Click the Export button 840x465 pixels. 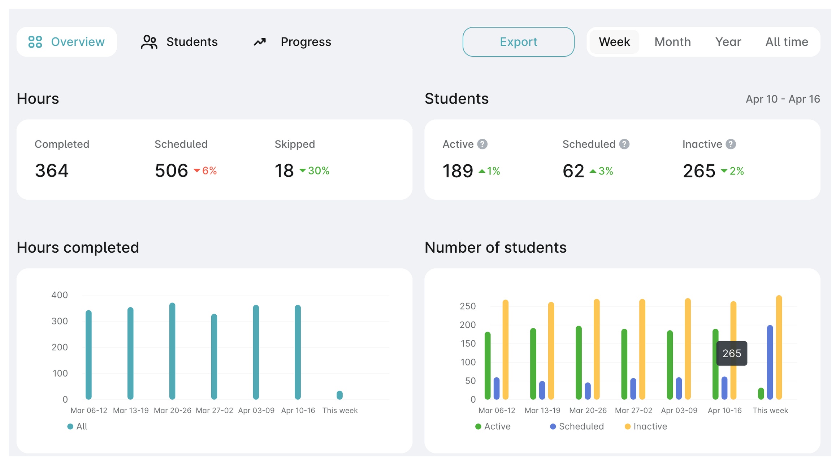(x=518, y=42)
